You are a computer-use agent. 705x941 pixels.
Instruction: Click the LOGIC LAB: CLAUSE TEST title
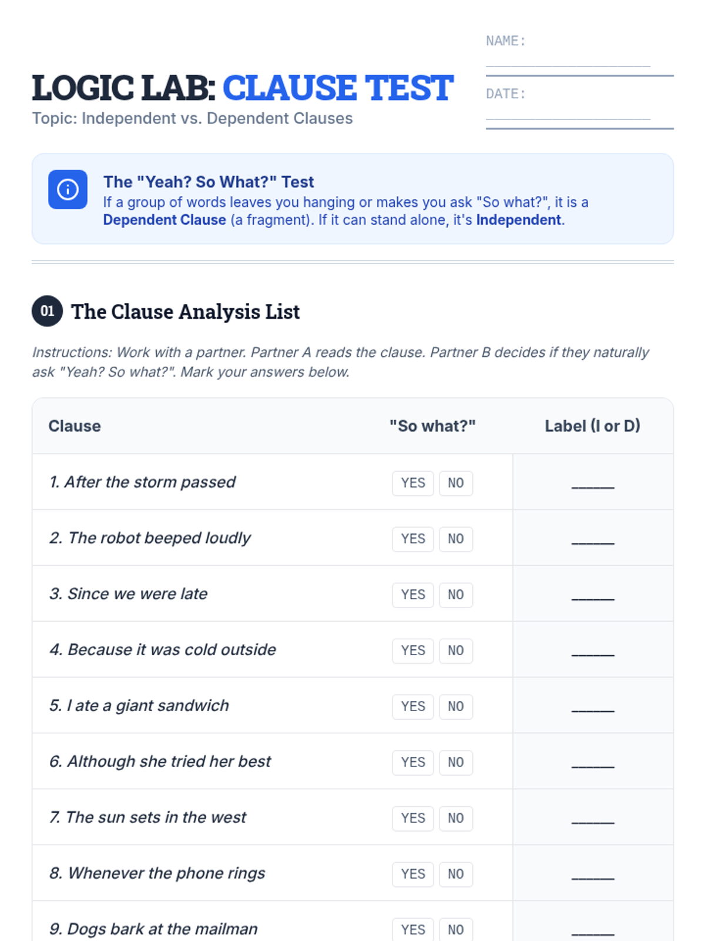[242, 88]
